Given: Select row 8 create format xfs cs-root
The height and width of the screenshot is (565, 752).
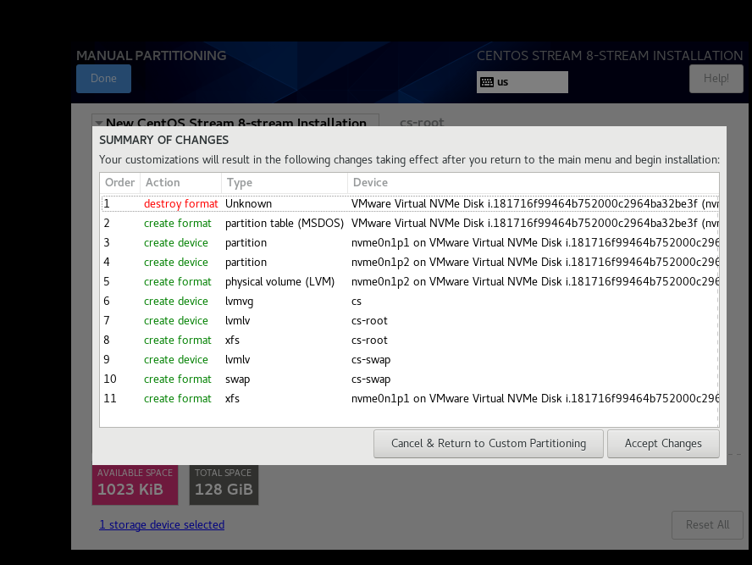Looking at the screenshot, I should tap(410, 340).
